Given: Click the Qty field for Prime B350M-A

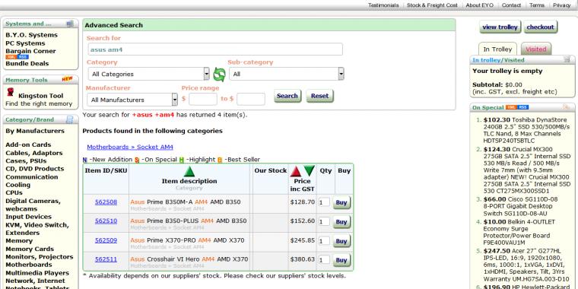Looking at the screenshot, I should pyautogui.click(x=324, y=202).
